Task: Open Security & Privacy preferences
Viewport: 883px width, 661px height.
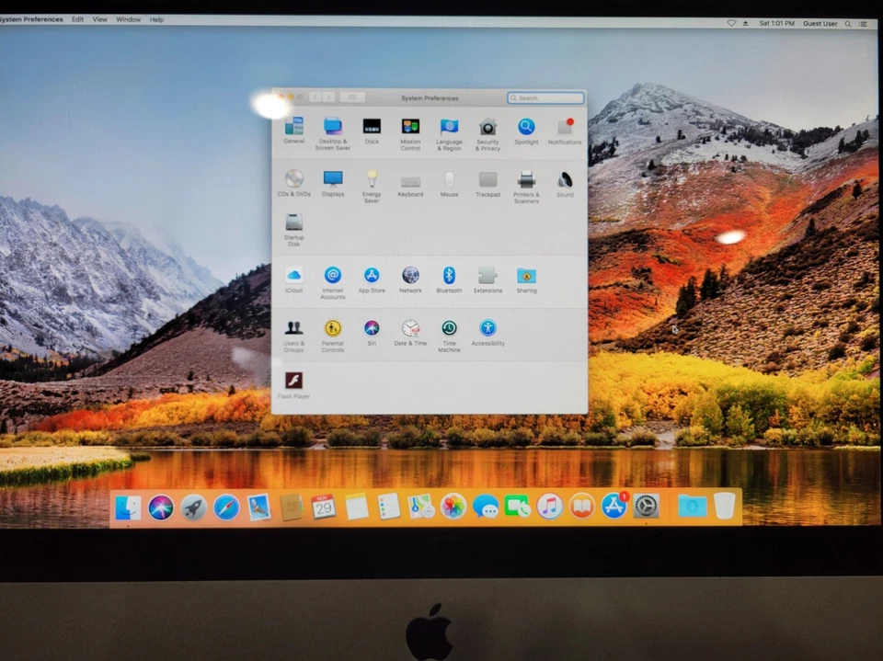Action: [x=487, y=127]
